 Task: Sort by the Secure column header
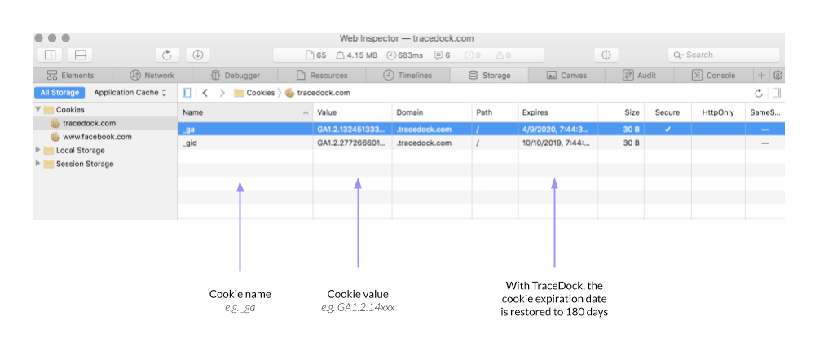(x=668, y=112)
